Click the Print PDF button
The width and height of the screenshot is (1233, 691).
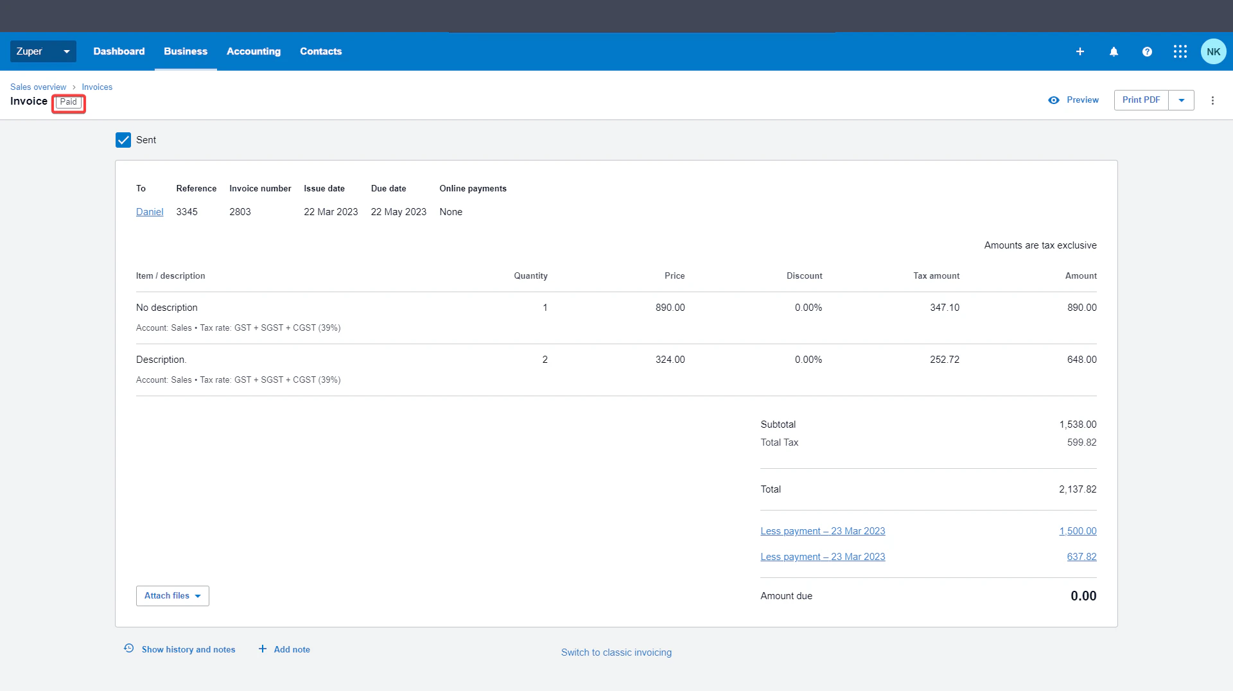[1141, 100]
